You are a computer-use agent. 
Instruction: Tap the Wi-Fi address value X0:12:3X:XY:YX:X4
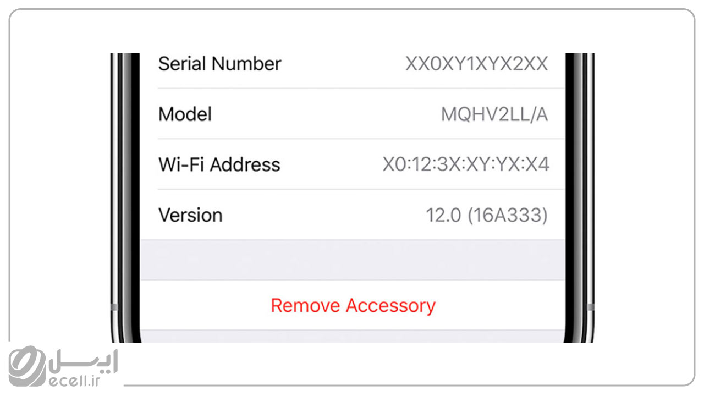click(x=465, y=164)
